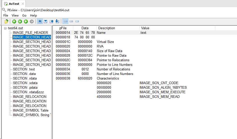
Task: Click the green up arrow toolbar button
Action: pyautogui.click(x=14, y=21)
